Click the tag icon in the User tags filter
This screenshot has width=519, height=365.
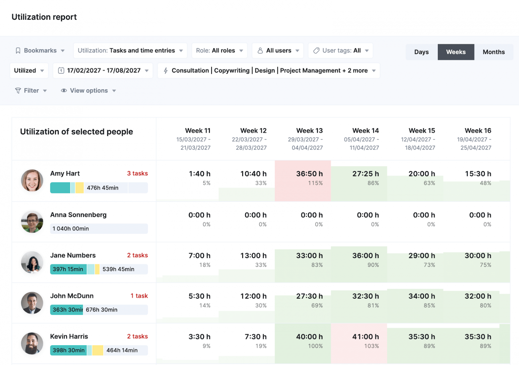pyautogui.click(x=316, y=50)
